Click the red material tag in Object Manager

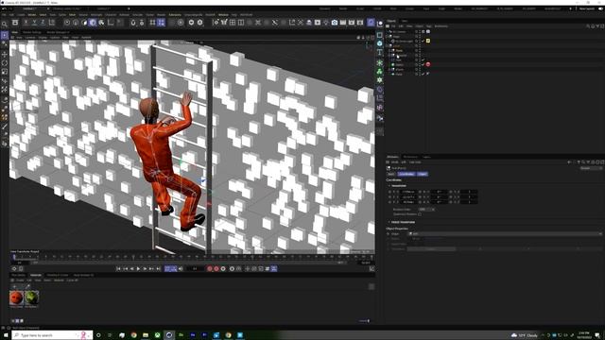[x=428, y=64]
